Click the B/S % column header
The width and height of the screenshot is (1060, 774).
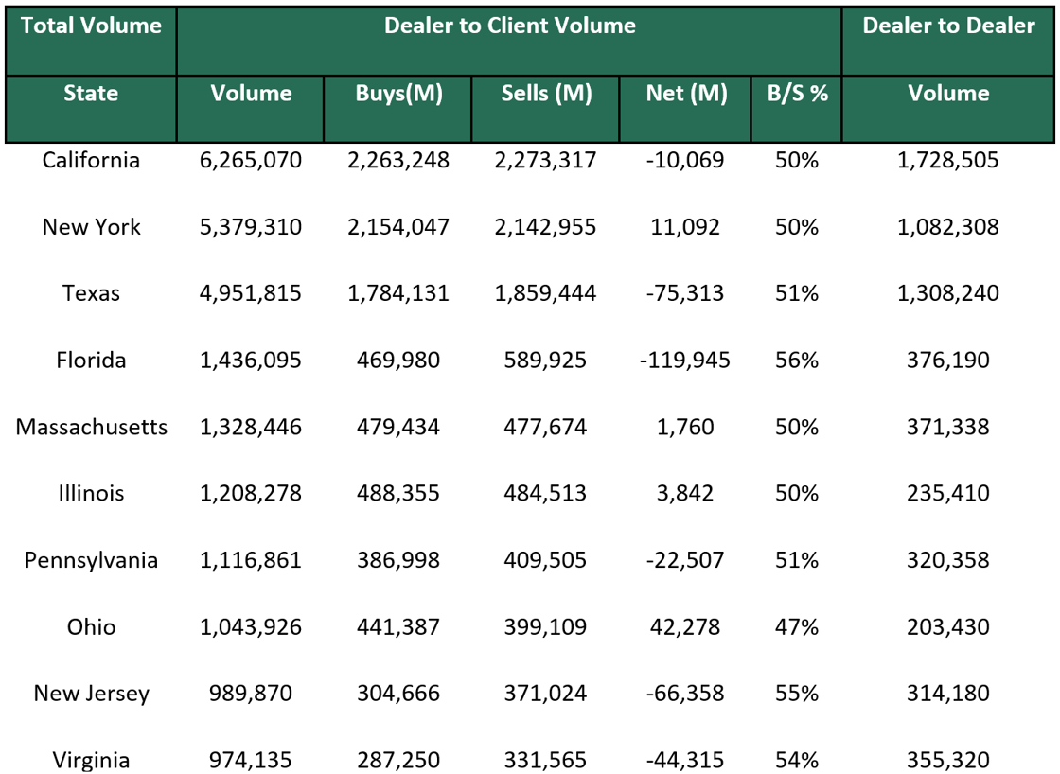pyautogui.click(x=795, y=93)
